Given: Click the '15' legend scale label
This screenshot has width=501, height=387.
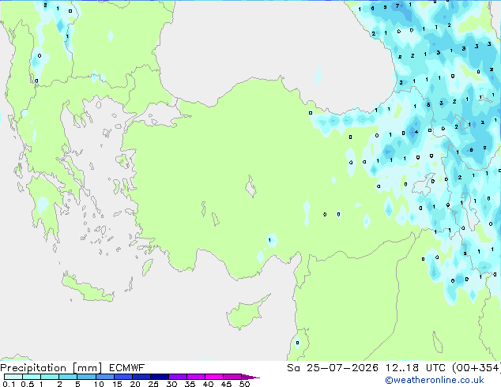Looking at the screenshot, I should tap(117, 384).
